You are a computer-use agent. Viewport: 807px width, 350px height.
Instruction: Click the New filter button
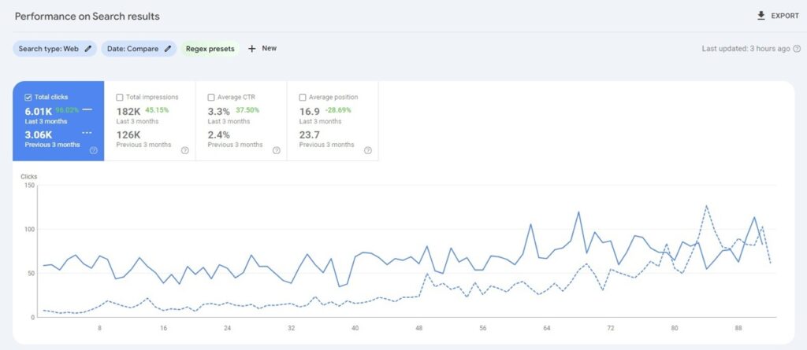pyautogui.click(x=262, y=49)
